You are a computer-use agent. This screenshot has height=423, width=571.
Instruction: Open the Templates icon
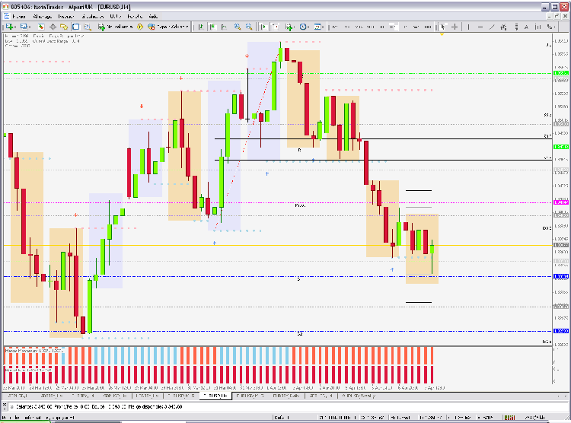click(x=317, y=27)
